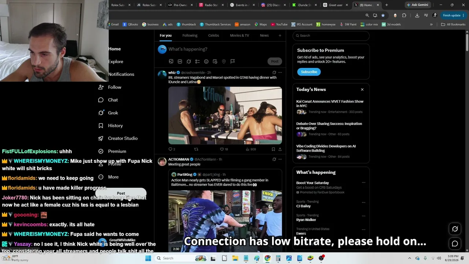The height and width of the screenshot is (264, 469).
Task: View analytics showing 909 views
Action: pos(251,149)
